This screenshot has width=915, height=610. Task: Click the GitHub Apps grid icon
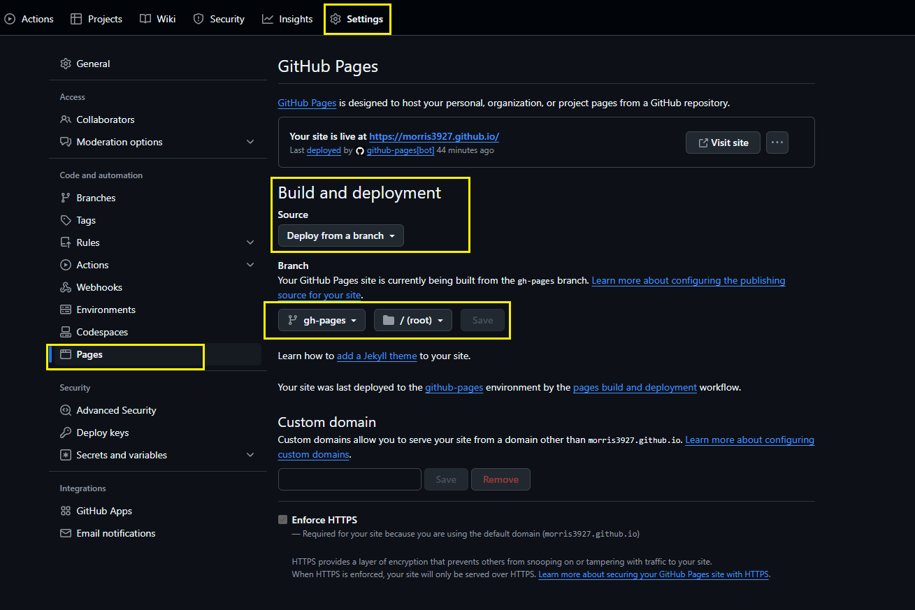point(66,511)
